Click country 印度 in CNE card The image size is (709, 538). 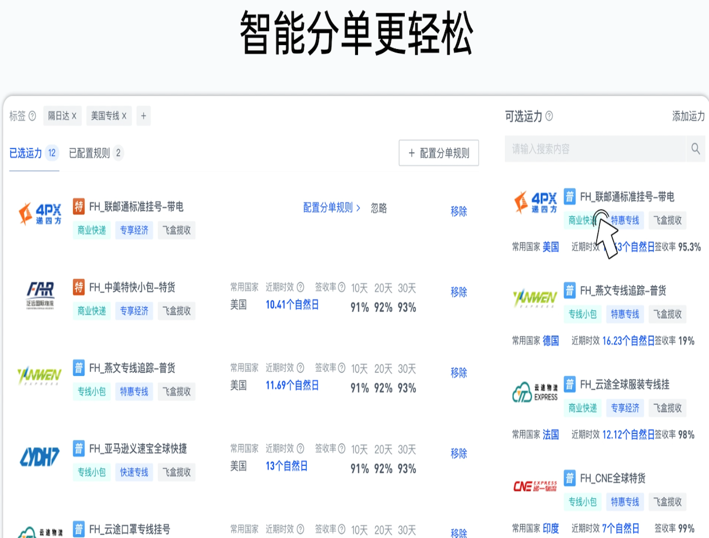[551, 528]
